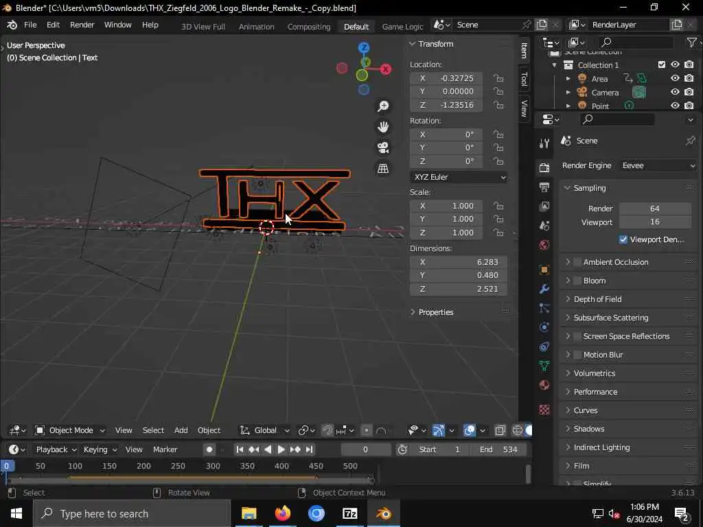Open Scene properties tab icon
This screenshot has width=703, height=527.
tap(544, 225)
